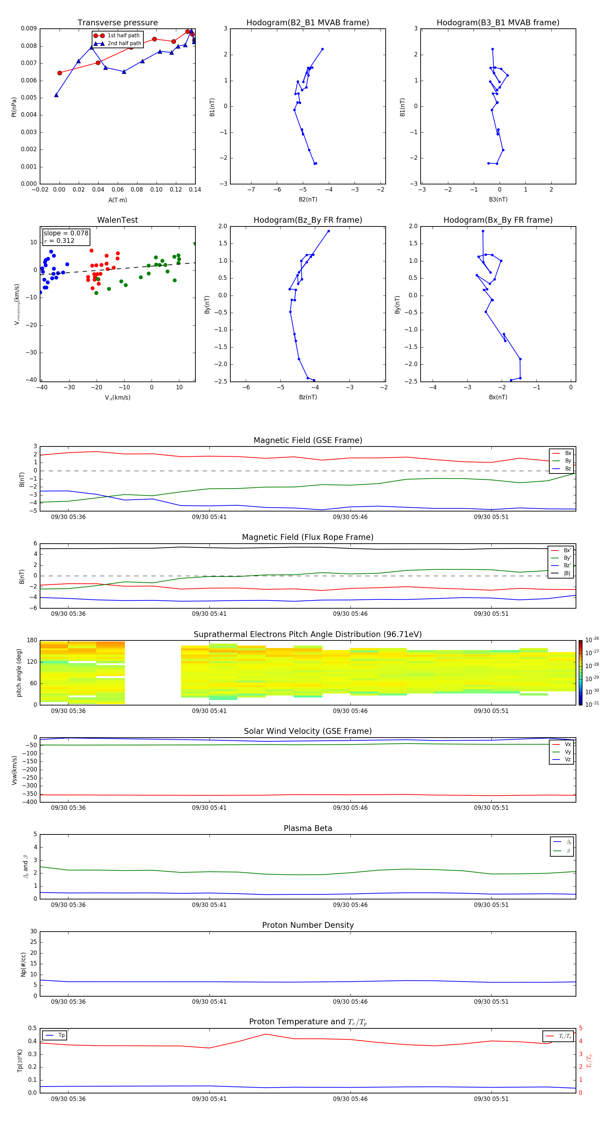The image size is (616, 1129).
Task: Click the 'Vsw(km/s)' axis label
Action: 14,770
